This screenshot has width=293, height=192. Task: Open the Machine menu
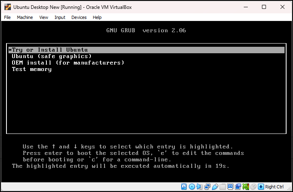25,17
